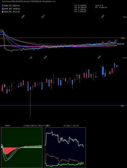Click the 'Avg V: 0 M' volume text

coord(99,6)
